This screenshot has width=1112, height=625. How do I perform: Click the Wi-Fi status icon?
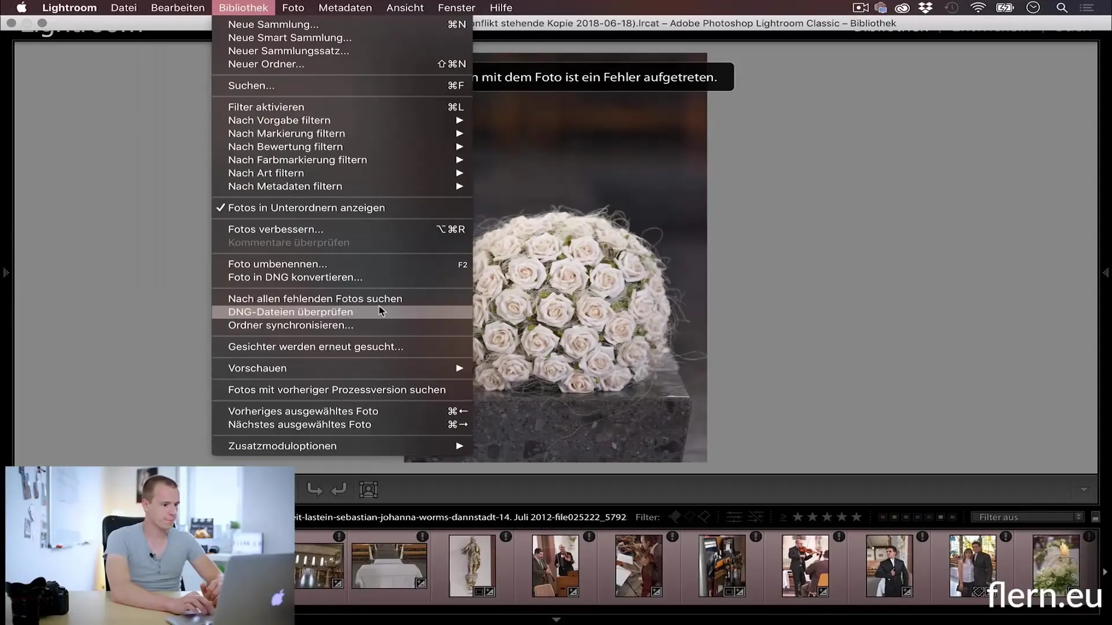click(x=978, y=8)
